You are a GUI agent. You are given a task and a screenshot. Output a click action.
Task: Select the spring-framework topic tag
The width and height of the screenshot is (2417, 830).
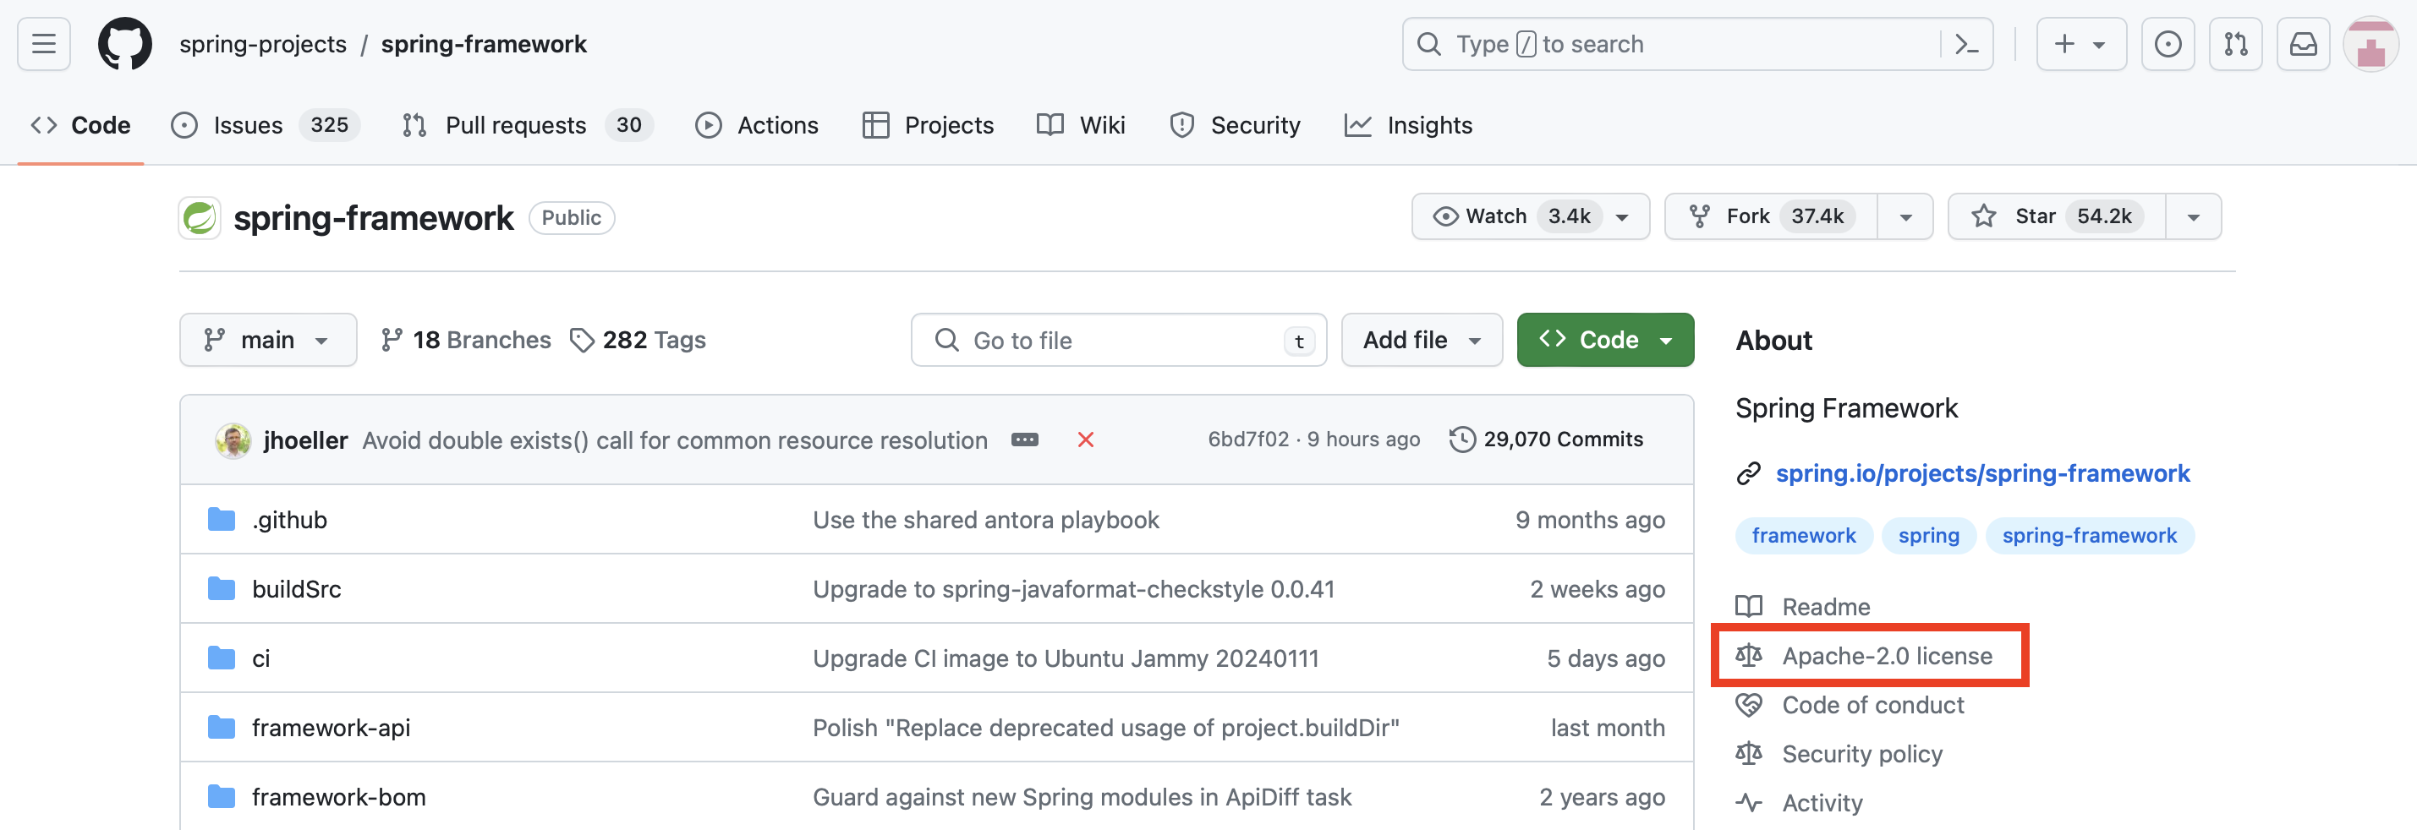[x=2090, y=536]
